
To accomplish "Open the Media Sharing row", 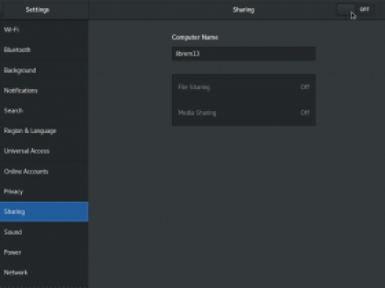I will 244,113.
